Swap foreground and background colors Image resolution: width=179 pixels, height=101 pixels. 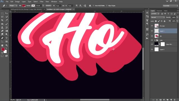point(6,48)
